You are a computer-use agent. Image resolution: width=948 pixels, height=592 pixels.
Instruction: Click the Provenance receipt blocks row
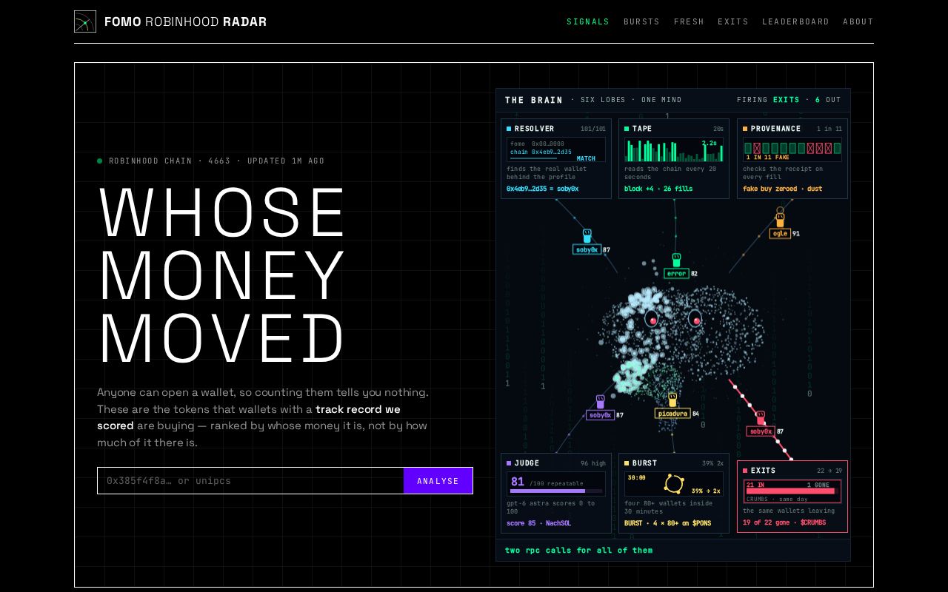click(x=792, y=148)
